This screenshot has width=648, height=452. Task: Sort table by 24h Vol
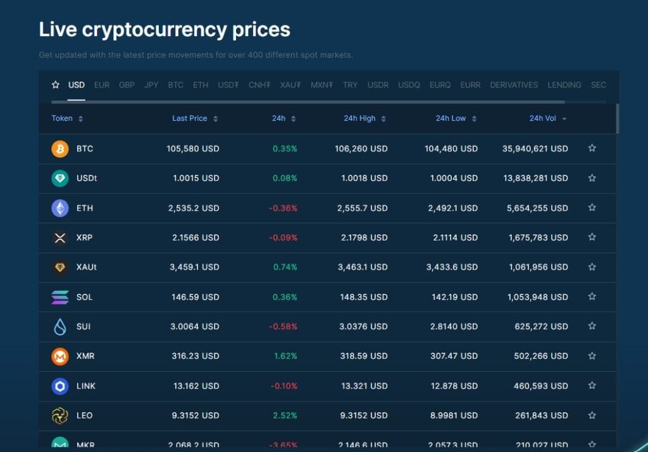click(x=548, y=118)
